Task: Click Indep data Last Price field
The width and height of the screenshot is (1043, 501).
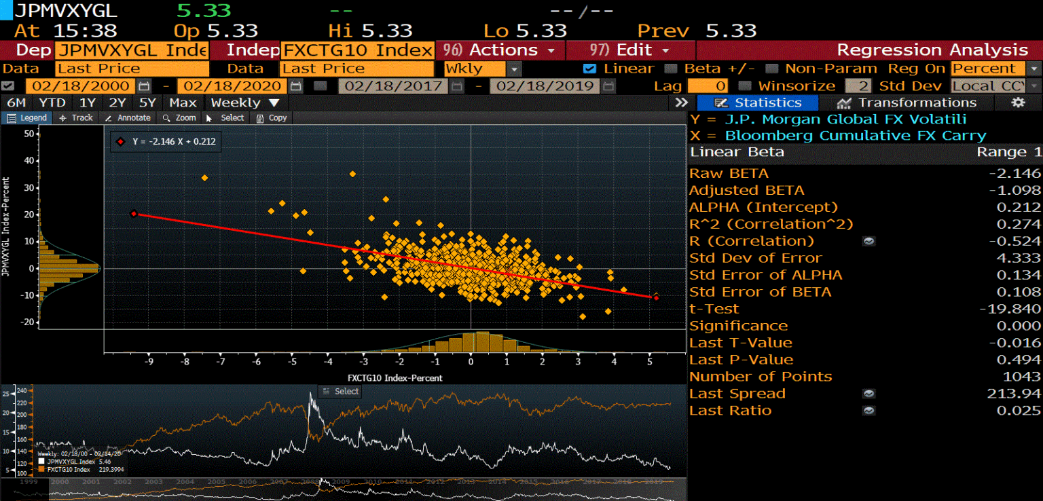Action: 357,69
